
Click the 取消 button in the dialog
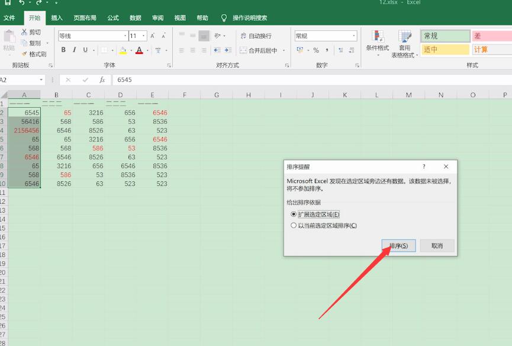point(437,246)
